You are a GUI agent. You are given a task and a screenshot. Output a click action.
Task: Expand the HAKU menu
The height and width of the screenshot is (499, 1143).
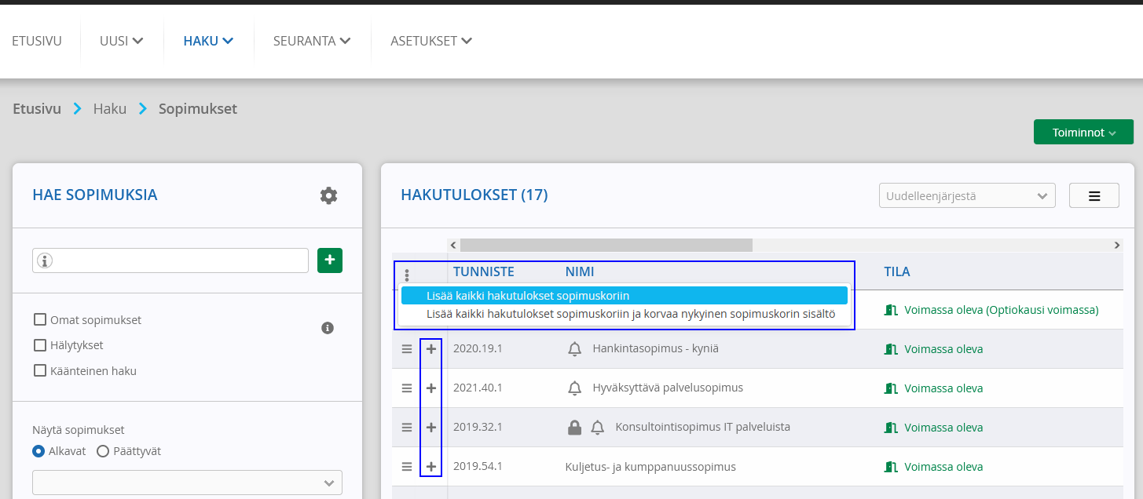(x=208, y=41)
